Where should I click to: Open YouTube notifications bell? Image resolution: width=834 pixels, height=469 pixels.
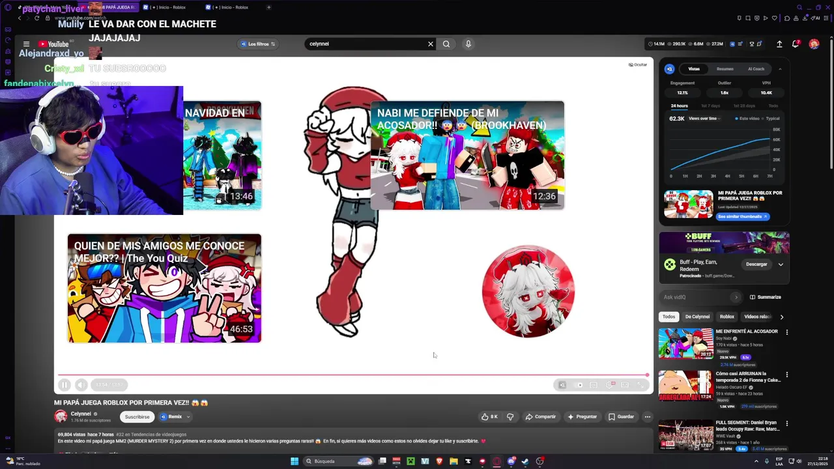[796, 44]
